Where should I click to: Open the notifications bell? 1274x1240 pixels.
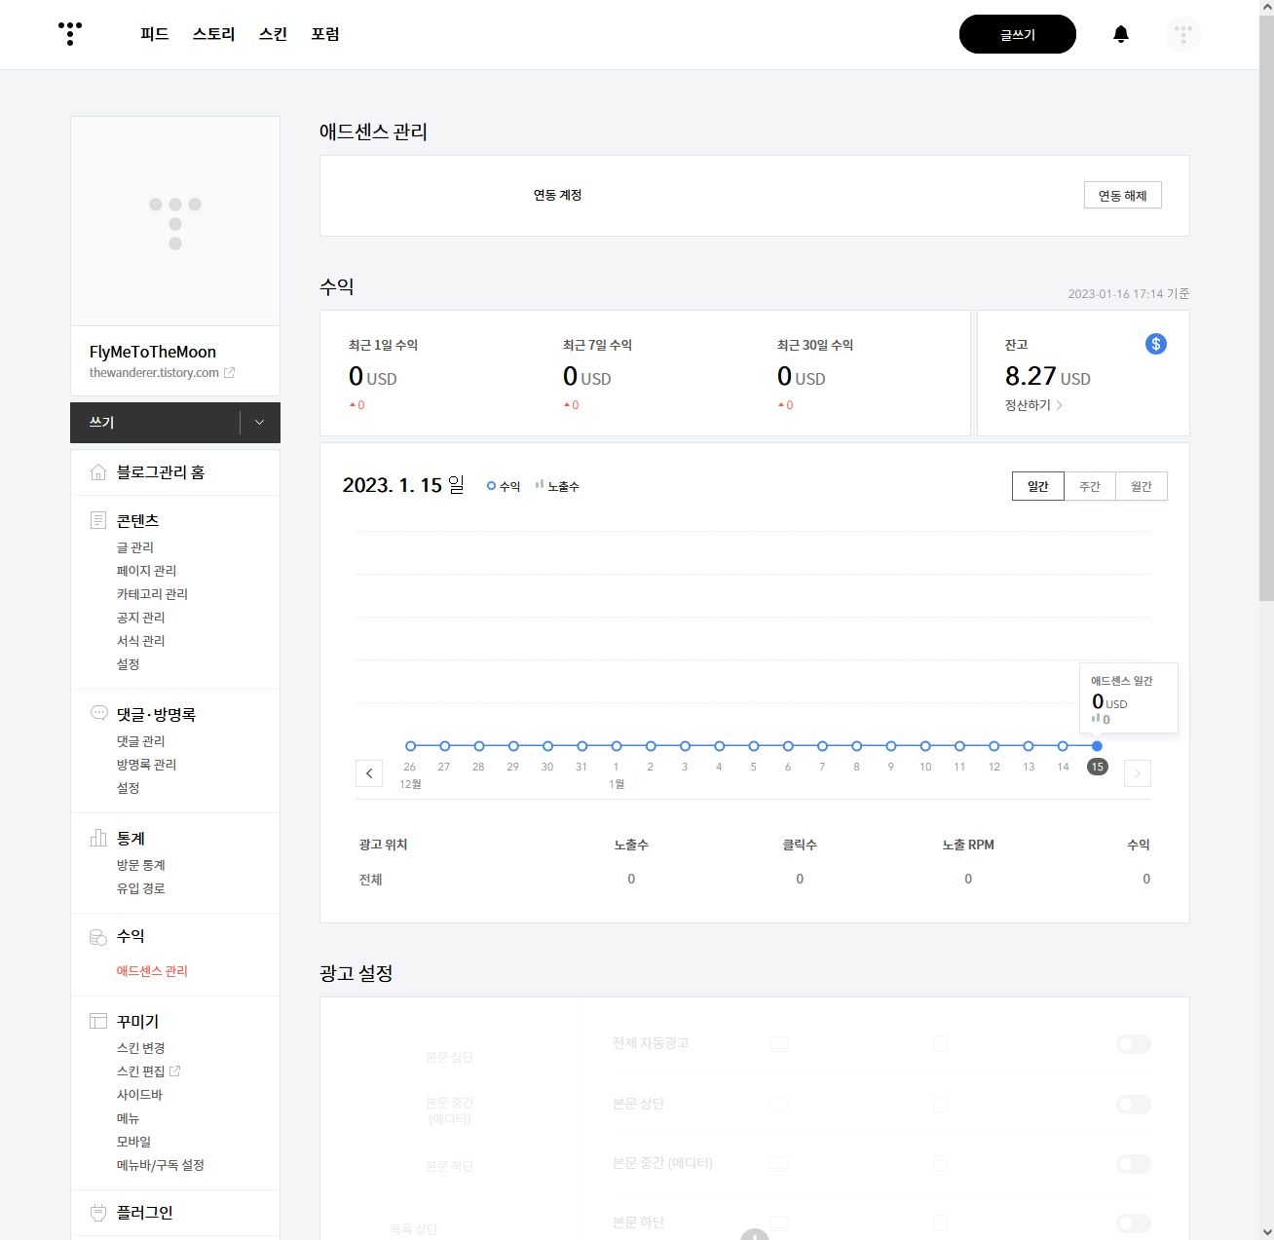click(x=1121, y=34)
